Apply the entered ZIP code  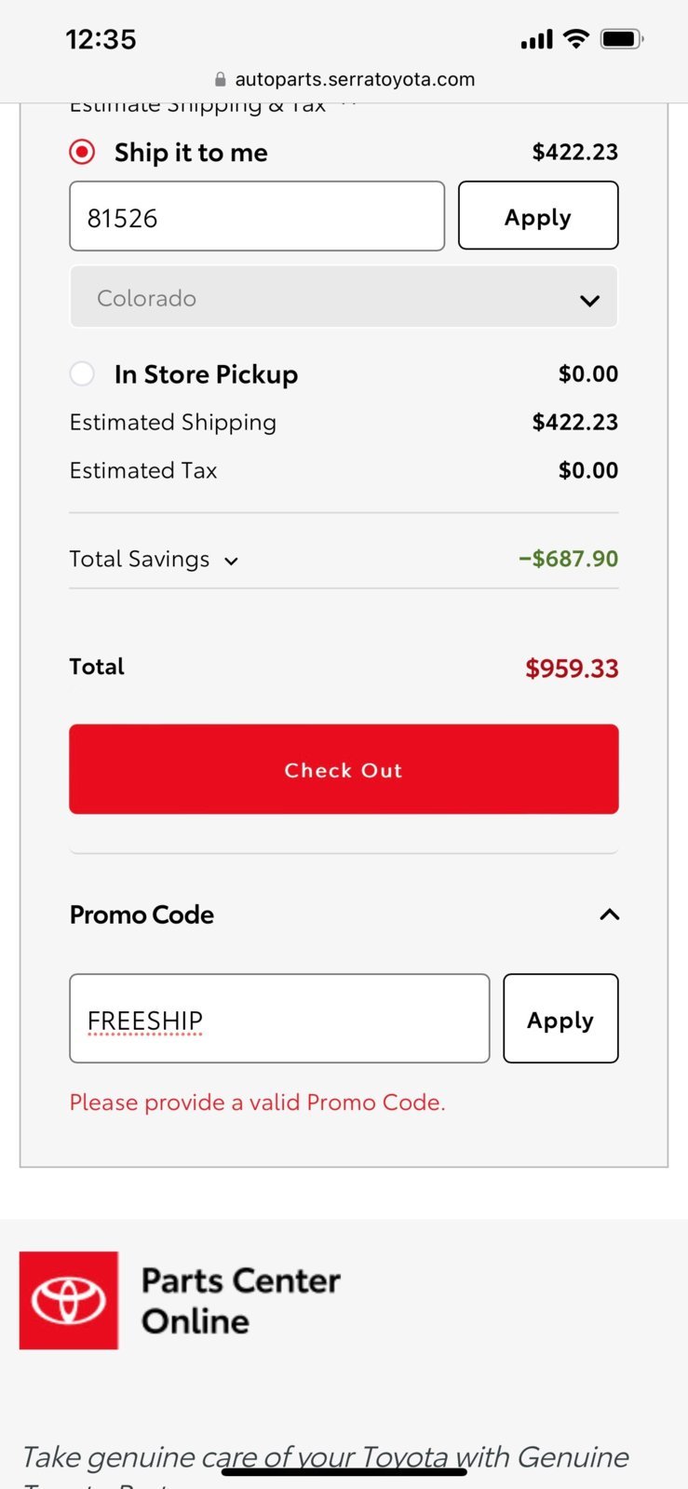point(538,216)
